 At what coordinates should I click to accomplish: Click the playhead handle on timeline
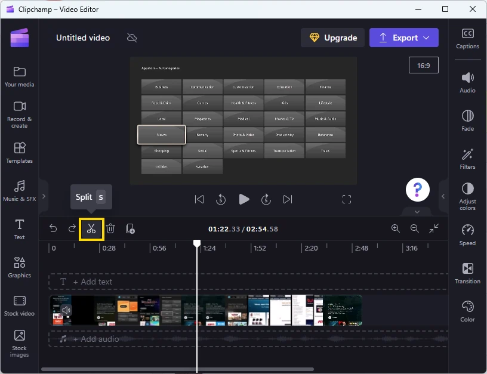pos(196,243)
